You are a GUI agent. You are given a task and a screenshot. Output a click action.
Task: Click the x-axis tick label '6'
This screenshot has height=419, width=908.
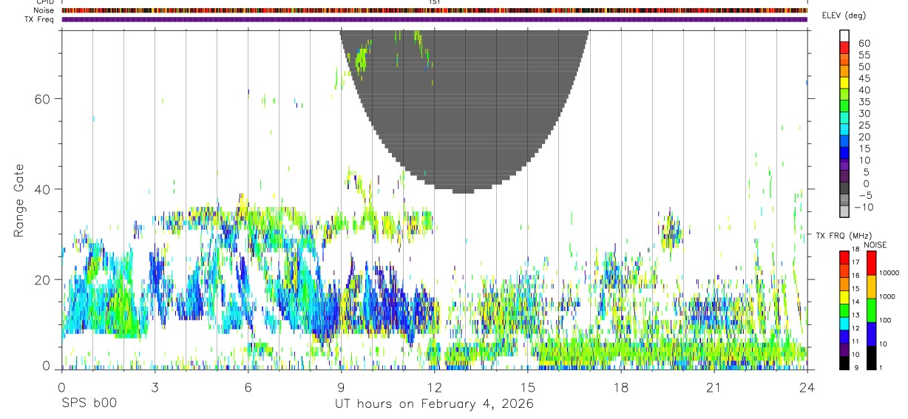tap(248, 387)
